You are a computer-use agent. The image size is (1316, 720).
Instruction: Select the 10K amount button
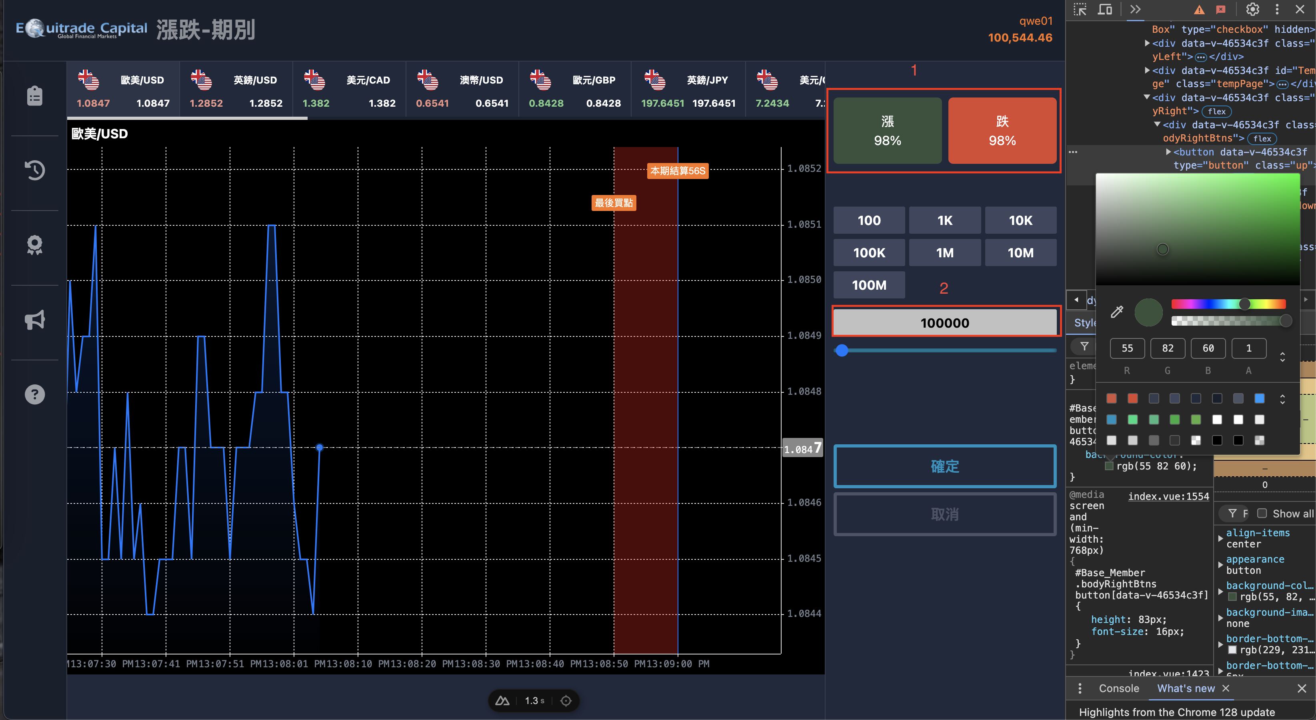coord(1020,221)
